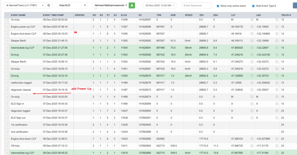Click the green driver profile icon button
Screen dimensions: 297x155
pyautogui.click(x=132, y=5)
